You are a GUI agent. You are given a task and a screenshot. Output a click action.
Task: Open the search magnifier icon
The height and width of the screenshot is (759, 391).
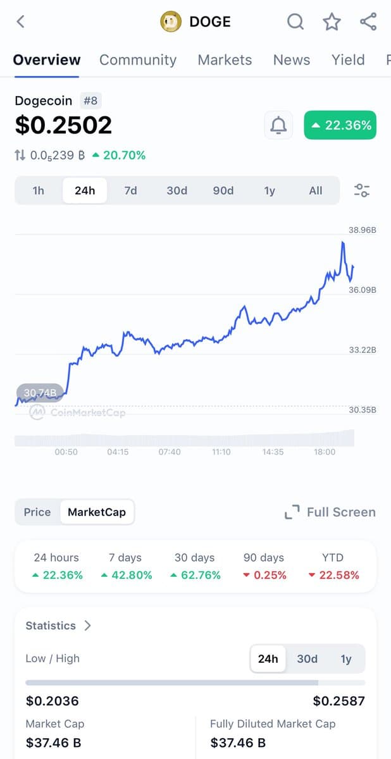[x=295, y=22]
